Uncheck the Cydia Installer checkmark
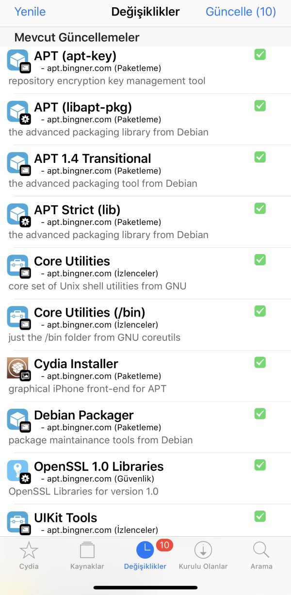This screenshot has width=291, height=595. pyautogui.click(x=260, y=362)
